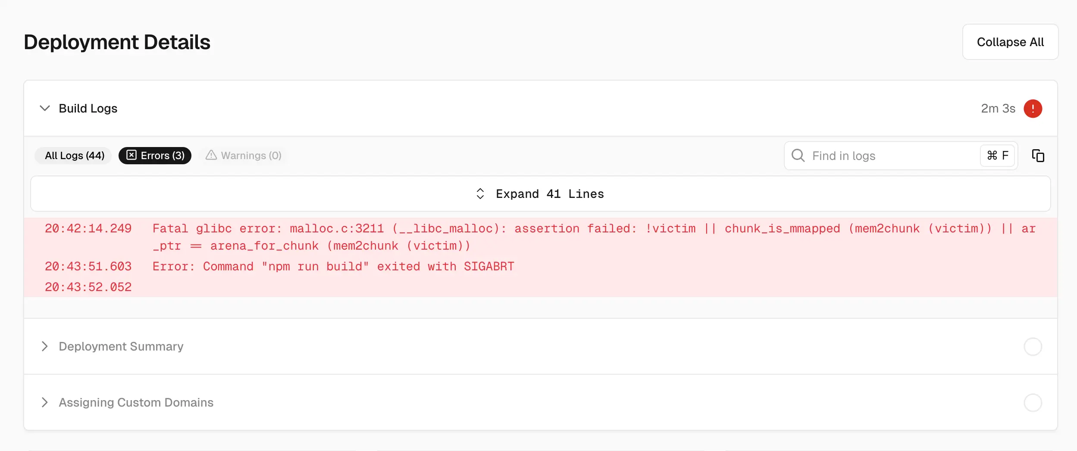The image size is (1077, 451).
Task: Select the npm run build SIGABRT error line
Action: 333,266
